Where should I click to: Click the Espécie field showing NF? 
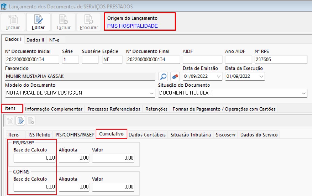tap(112, 59)
